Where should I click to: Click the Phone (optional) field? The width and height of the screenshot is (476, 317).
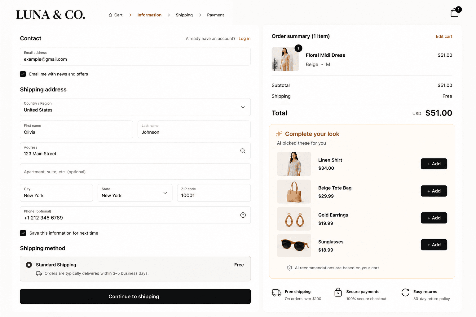pos(135,215)
